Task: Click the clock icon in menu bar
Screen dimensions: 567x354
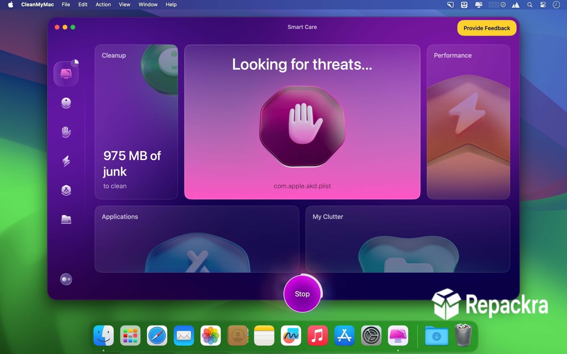Action: coord(556,5)
